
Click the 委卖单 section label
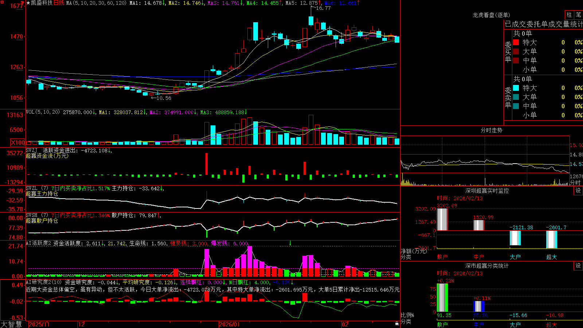click(508, 97)
